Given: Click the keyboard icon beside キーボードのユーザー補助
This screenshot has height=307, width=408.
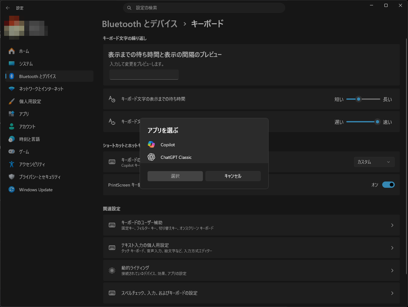Looking at the screenshot, I should 112,225.
